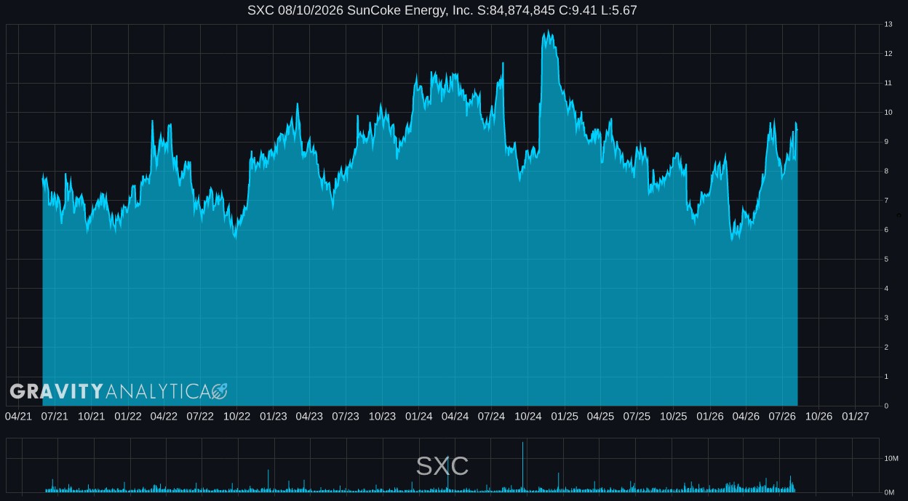Click the 04/22 date axis label
The image size is (908, 501).
coord(164,417)
